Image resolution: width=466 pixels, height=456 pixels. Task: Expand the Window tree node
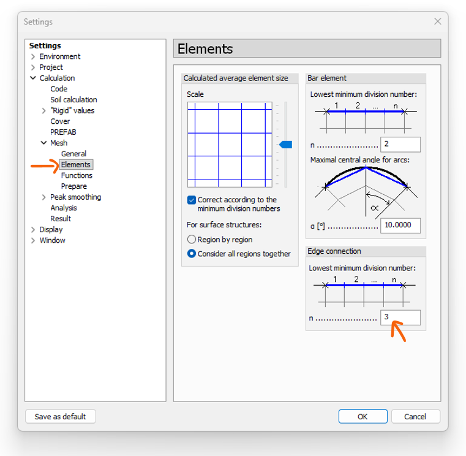point(33,240)
